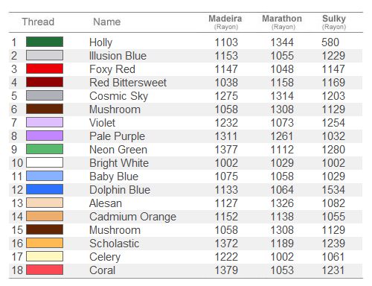This screenshot has width=372, height=286.
Task: Click the Thread column header
Action: [x=38, y=22]
